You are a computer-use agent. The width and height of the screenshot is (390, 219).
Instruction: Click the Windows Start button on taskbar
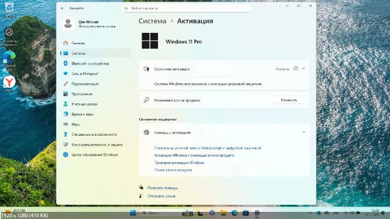133,212
